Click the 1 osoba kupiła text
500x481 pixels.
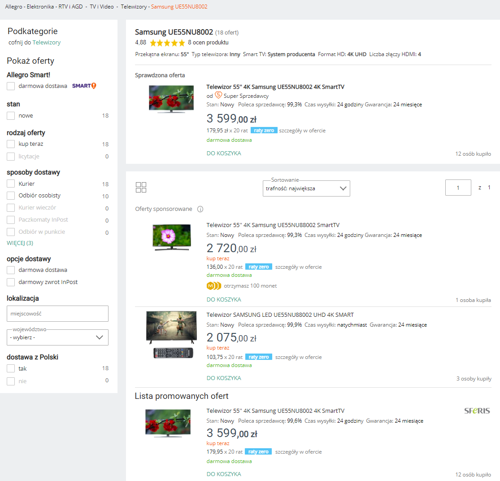473,300
